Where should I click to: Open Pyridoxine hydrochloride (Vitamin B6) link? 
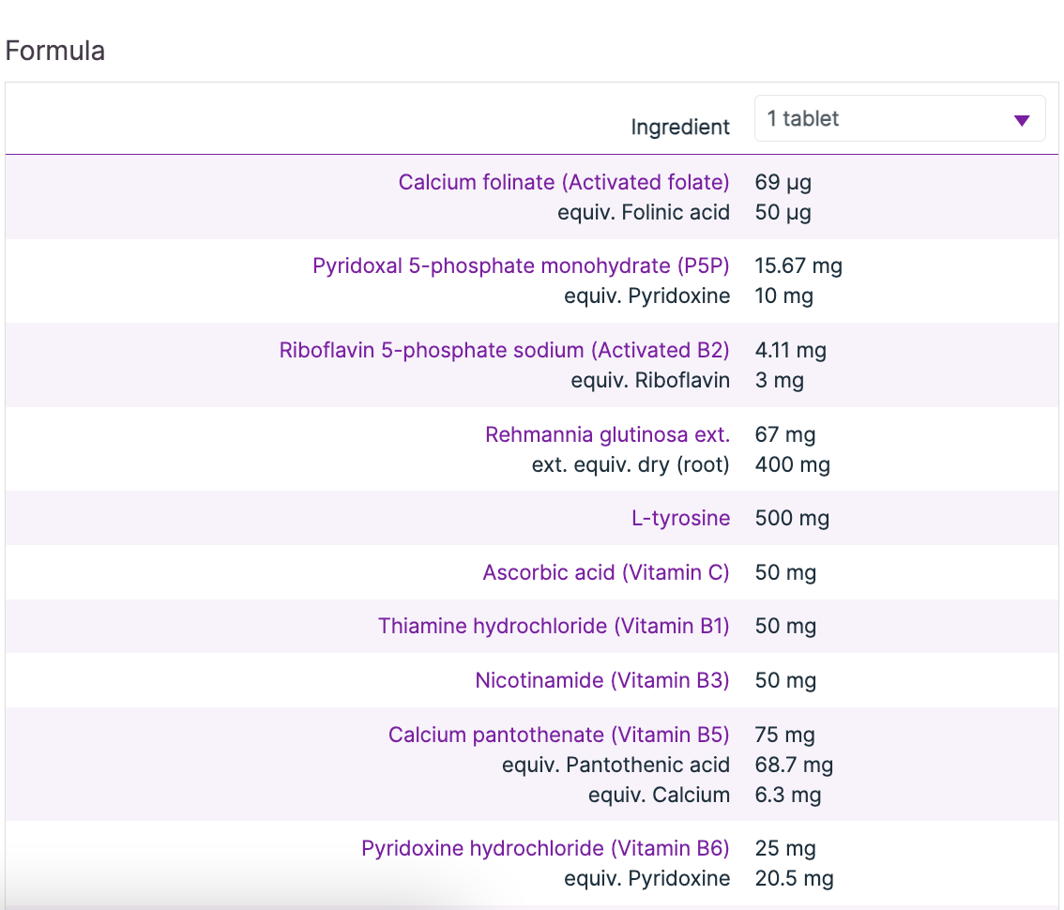[x=545, y=849]
